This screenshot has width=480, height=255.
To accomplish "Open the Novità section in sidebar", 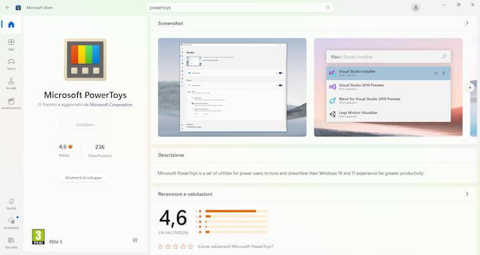I will coord(11,203).
